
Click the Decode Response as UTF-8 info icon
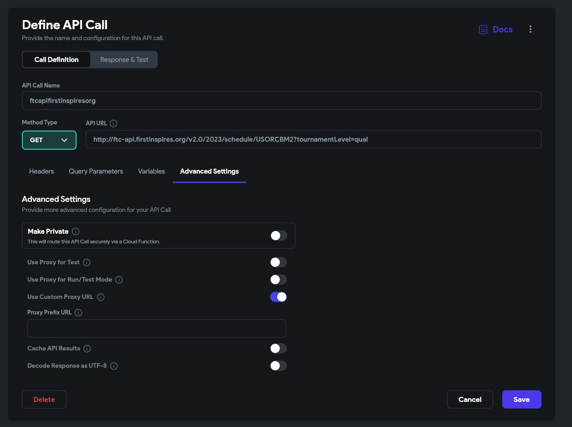click(114, 366)
